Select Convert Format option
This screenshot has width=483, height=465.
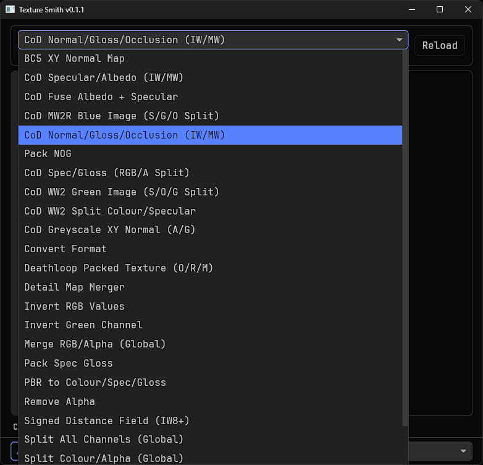coord(211,249)
